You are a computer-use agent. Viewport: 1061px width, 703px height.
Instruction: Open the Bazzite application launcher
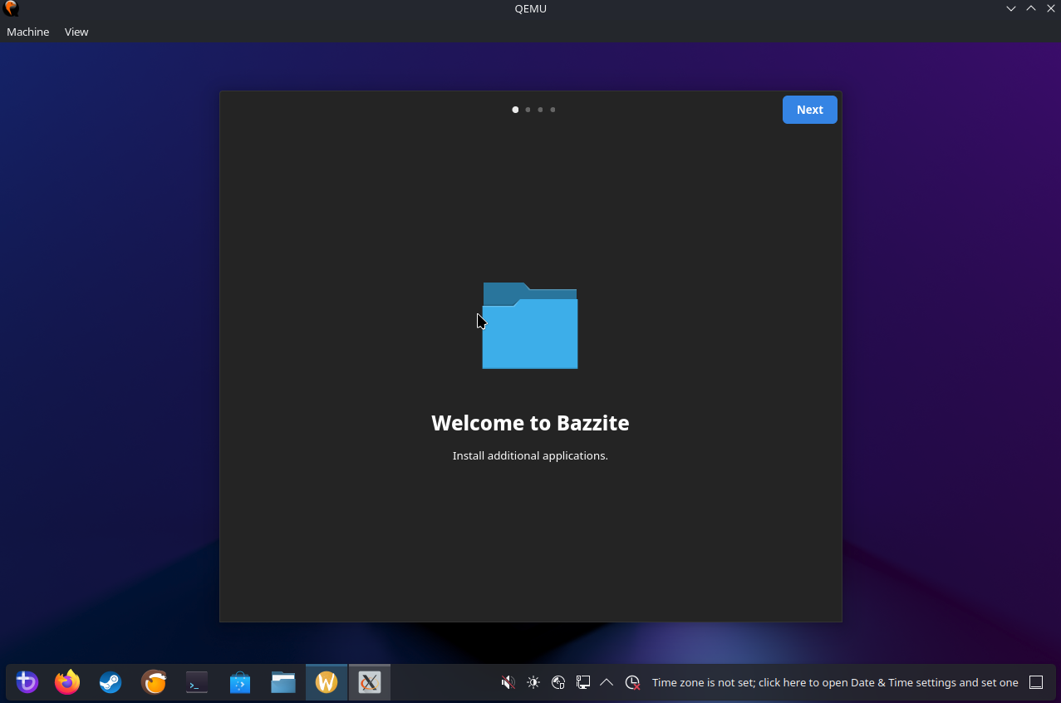tap(27, 682)
